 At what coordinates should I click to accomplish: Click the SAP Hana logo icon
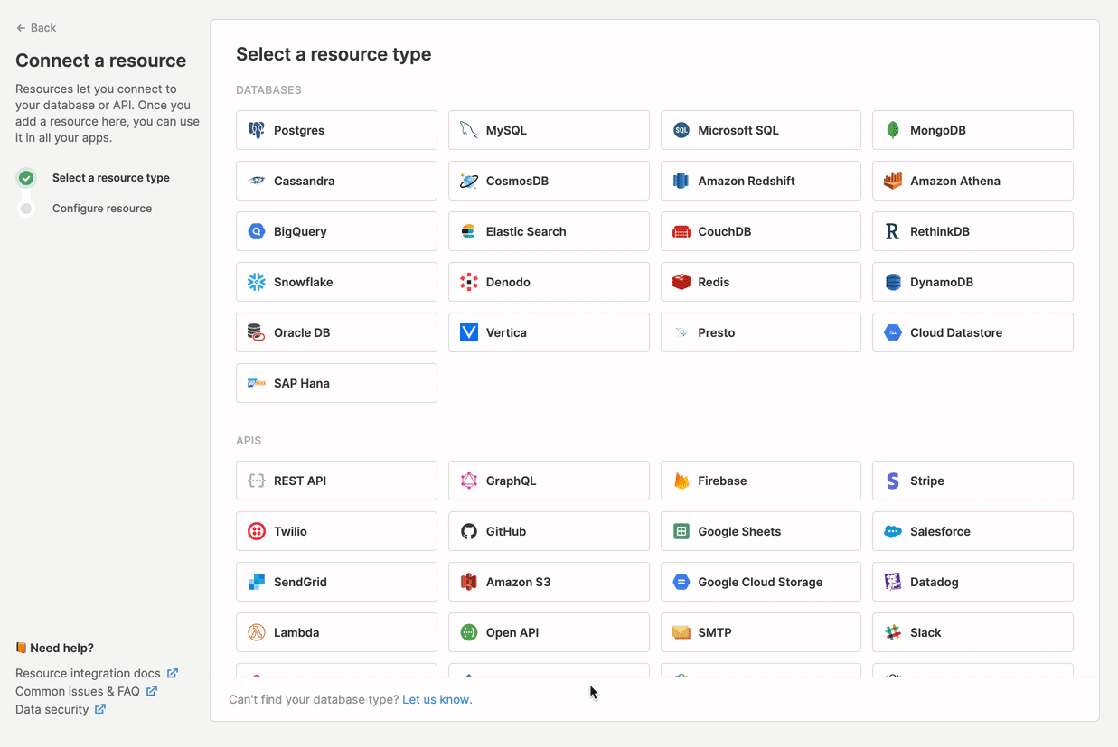[257, 383]
